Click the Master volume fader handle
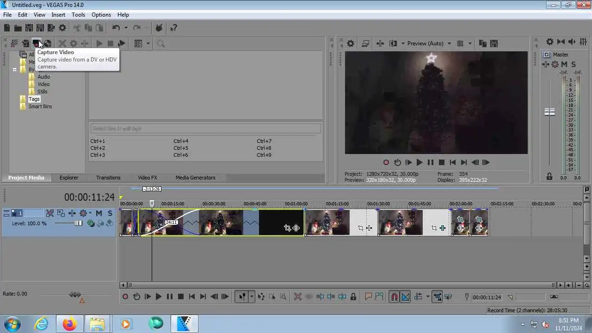The height and width of the screenshot is (333, 592). pyautogui.click(x=549, y=112)
